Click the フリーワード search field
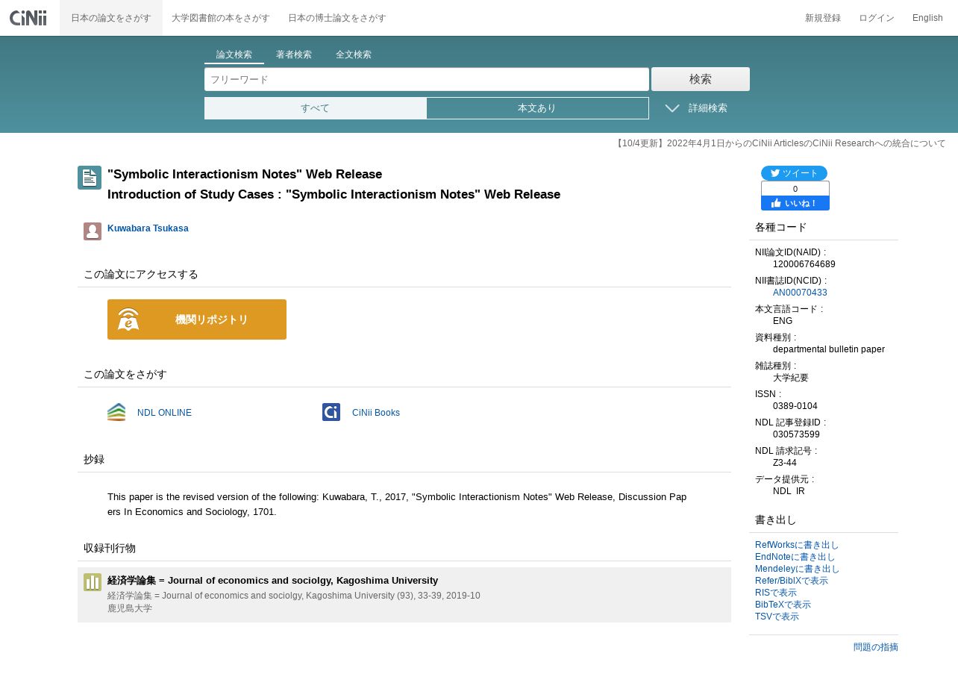This screenshot has width=958, height=677. pyautogui.click(x=427, y=79)
